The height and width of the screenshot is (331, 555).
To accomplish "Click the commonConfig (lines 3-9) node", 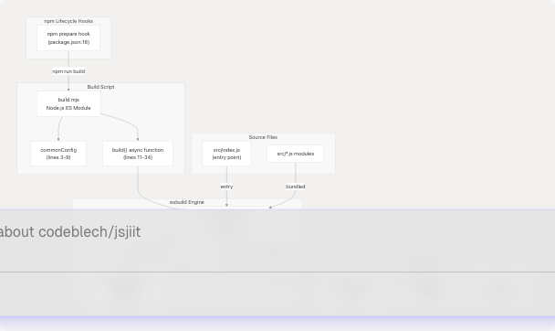I will tap(58, 154).
